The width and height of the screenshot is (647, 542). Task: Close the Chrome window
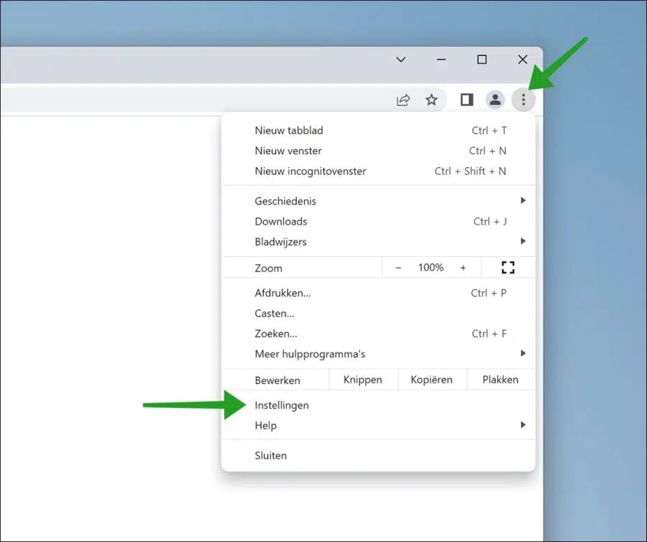(523, 60)
